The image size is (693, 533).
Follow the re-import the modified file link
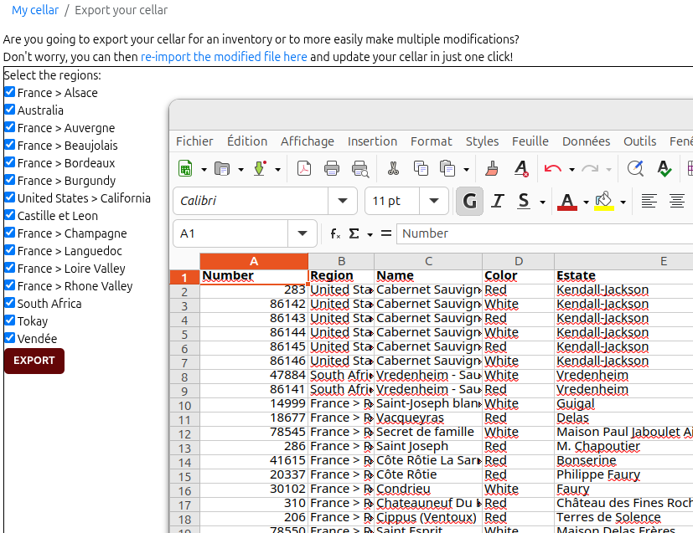pos(224,57)
